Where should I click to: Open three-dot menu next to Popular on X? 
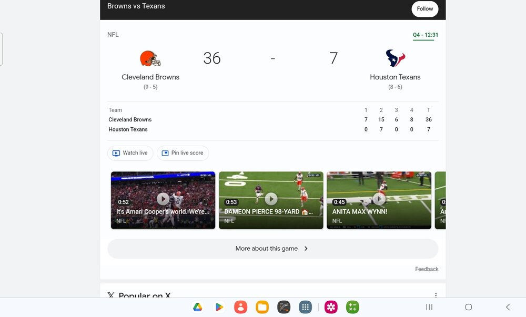point(436,295)
